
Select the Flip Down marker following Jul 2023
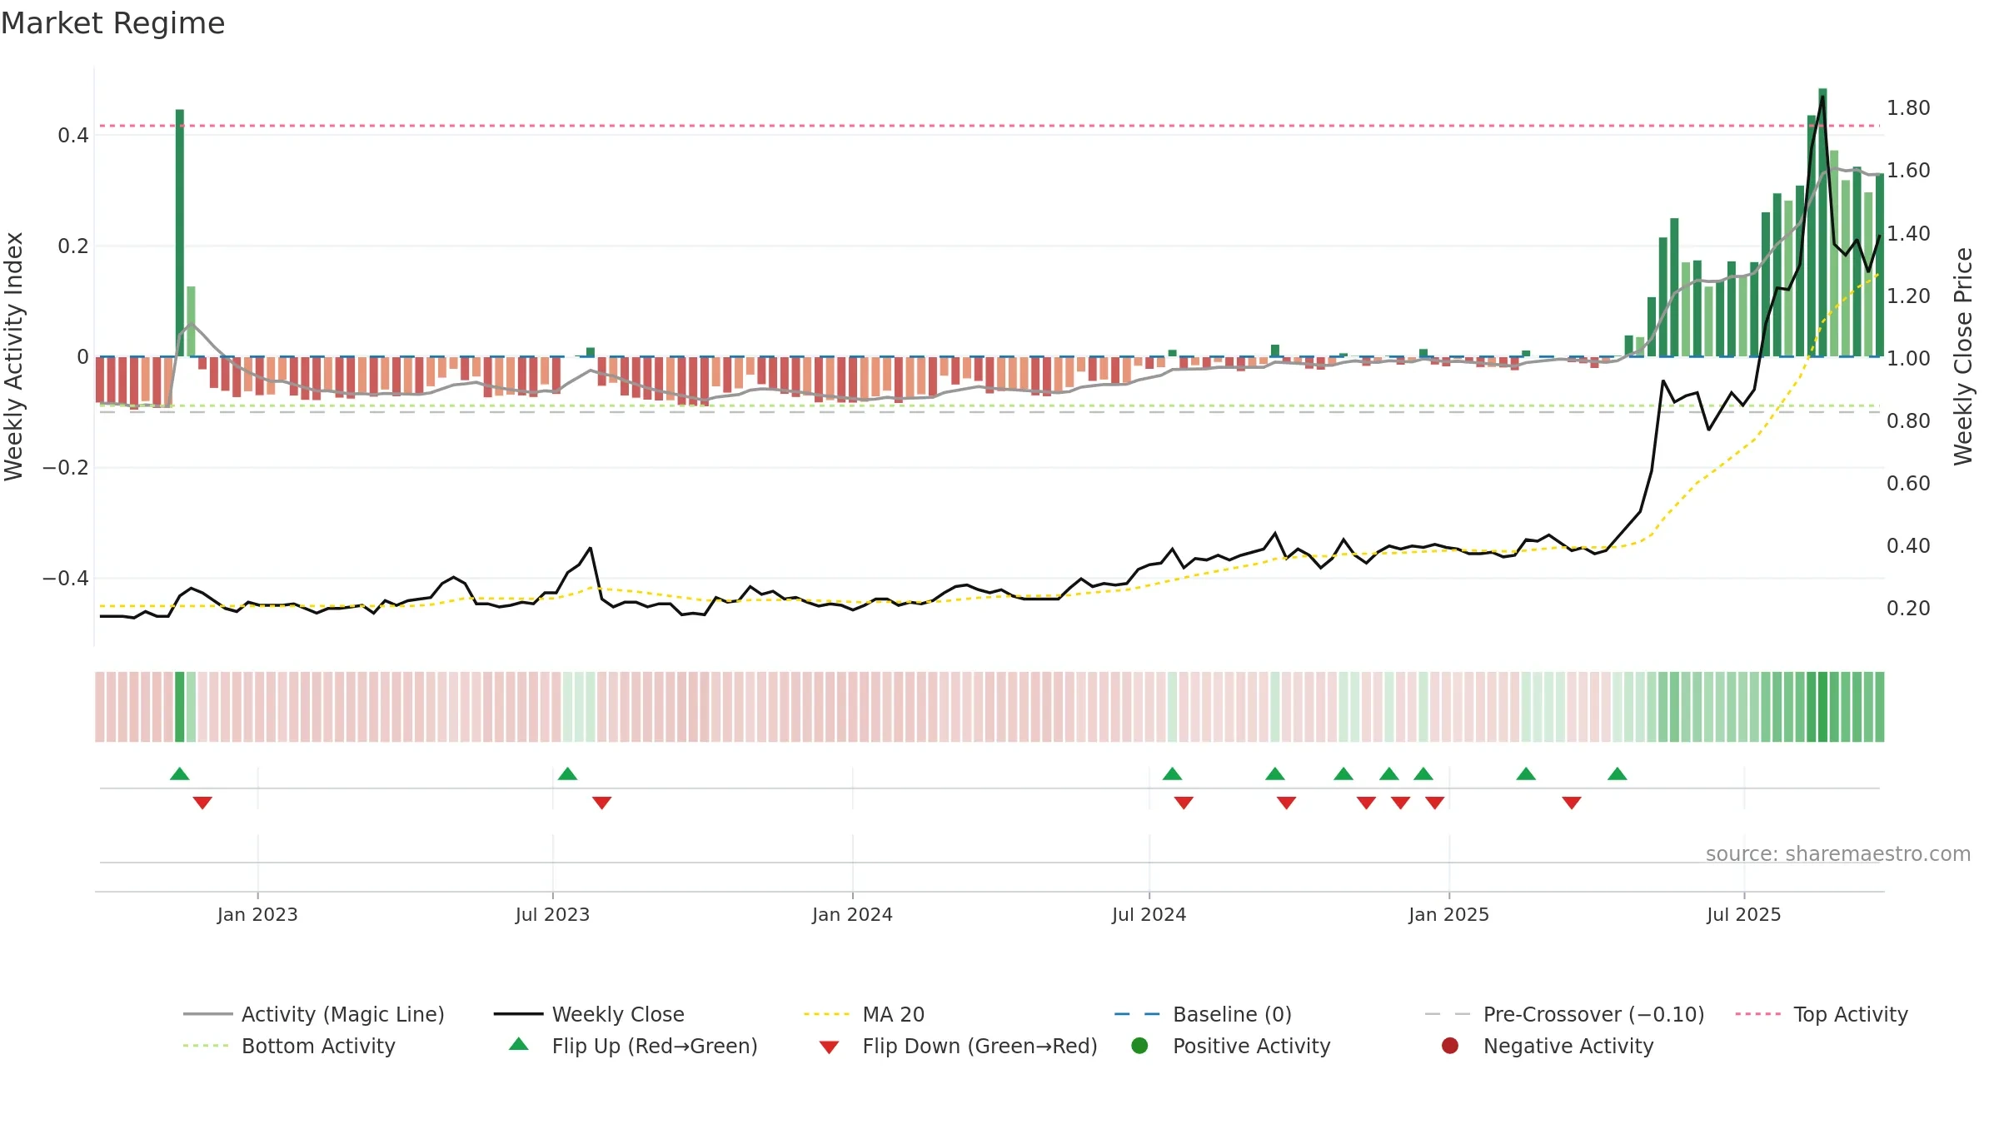click(602, 803)
